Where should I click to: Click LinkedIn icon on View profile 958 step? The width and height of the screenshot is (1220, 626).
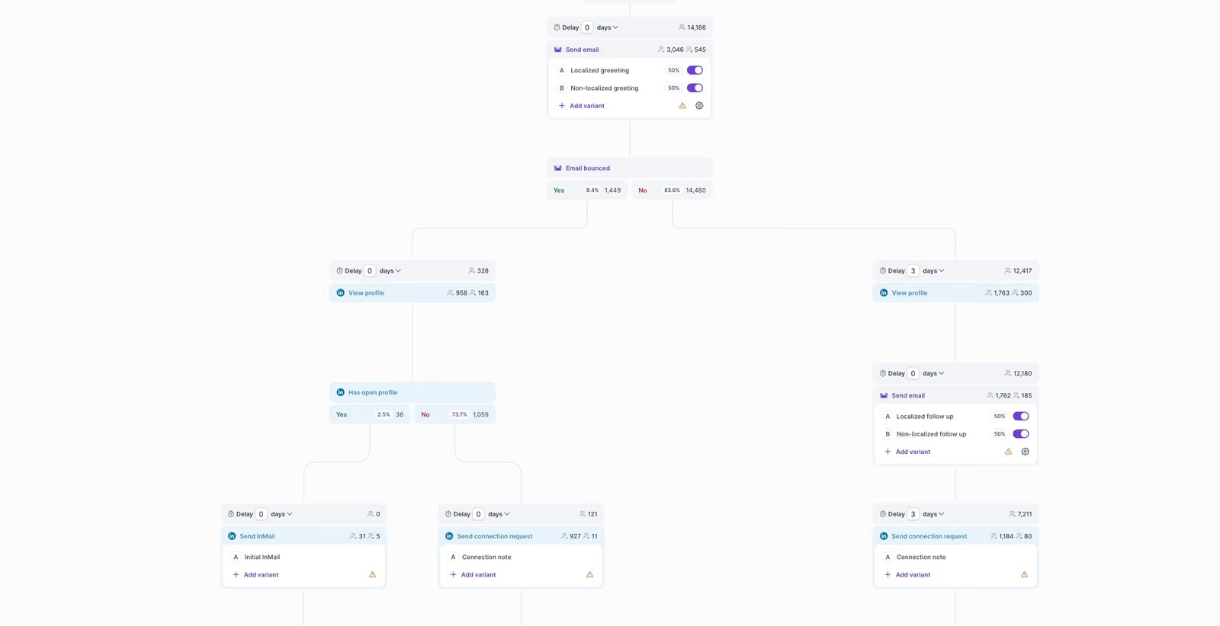(x=341, y=292)
